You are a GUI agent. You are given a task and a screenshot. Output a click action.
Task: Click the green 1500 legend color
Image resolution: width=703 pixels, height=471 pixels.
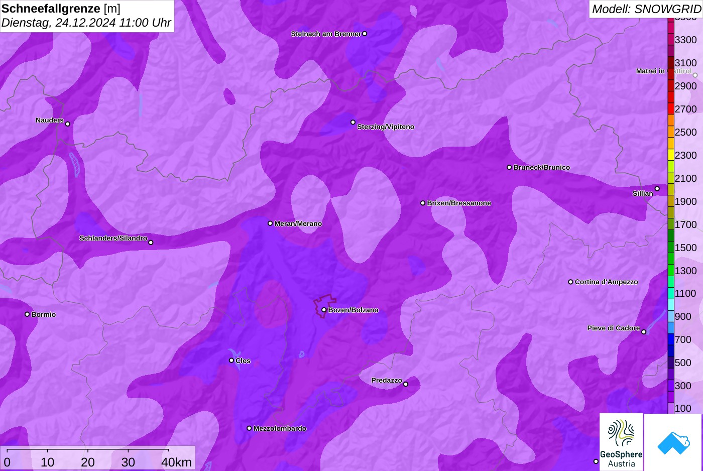(x=671, y=248)
